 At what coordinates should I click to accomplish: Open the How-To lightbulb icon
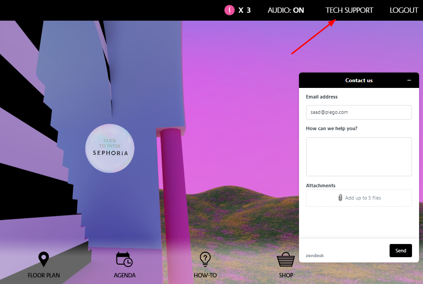(205, 259)
